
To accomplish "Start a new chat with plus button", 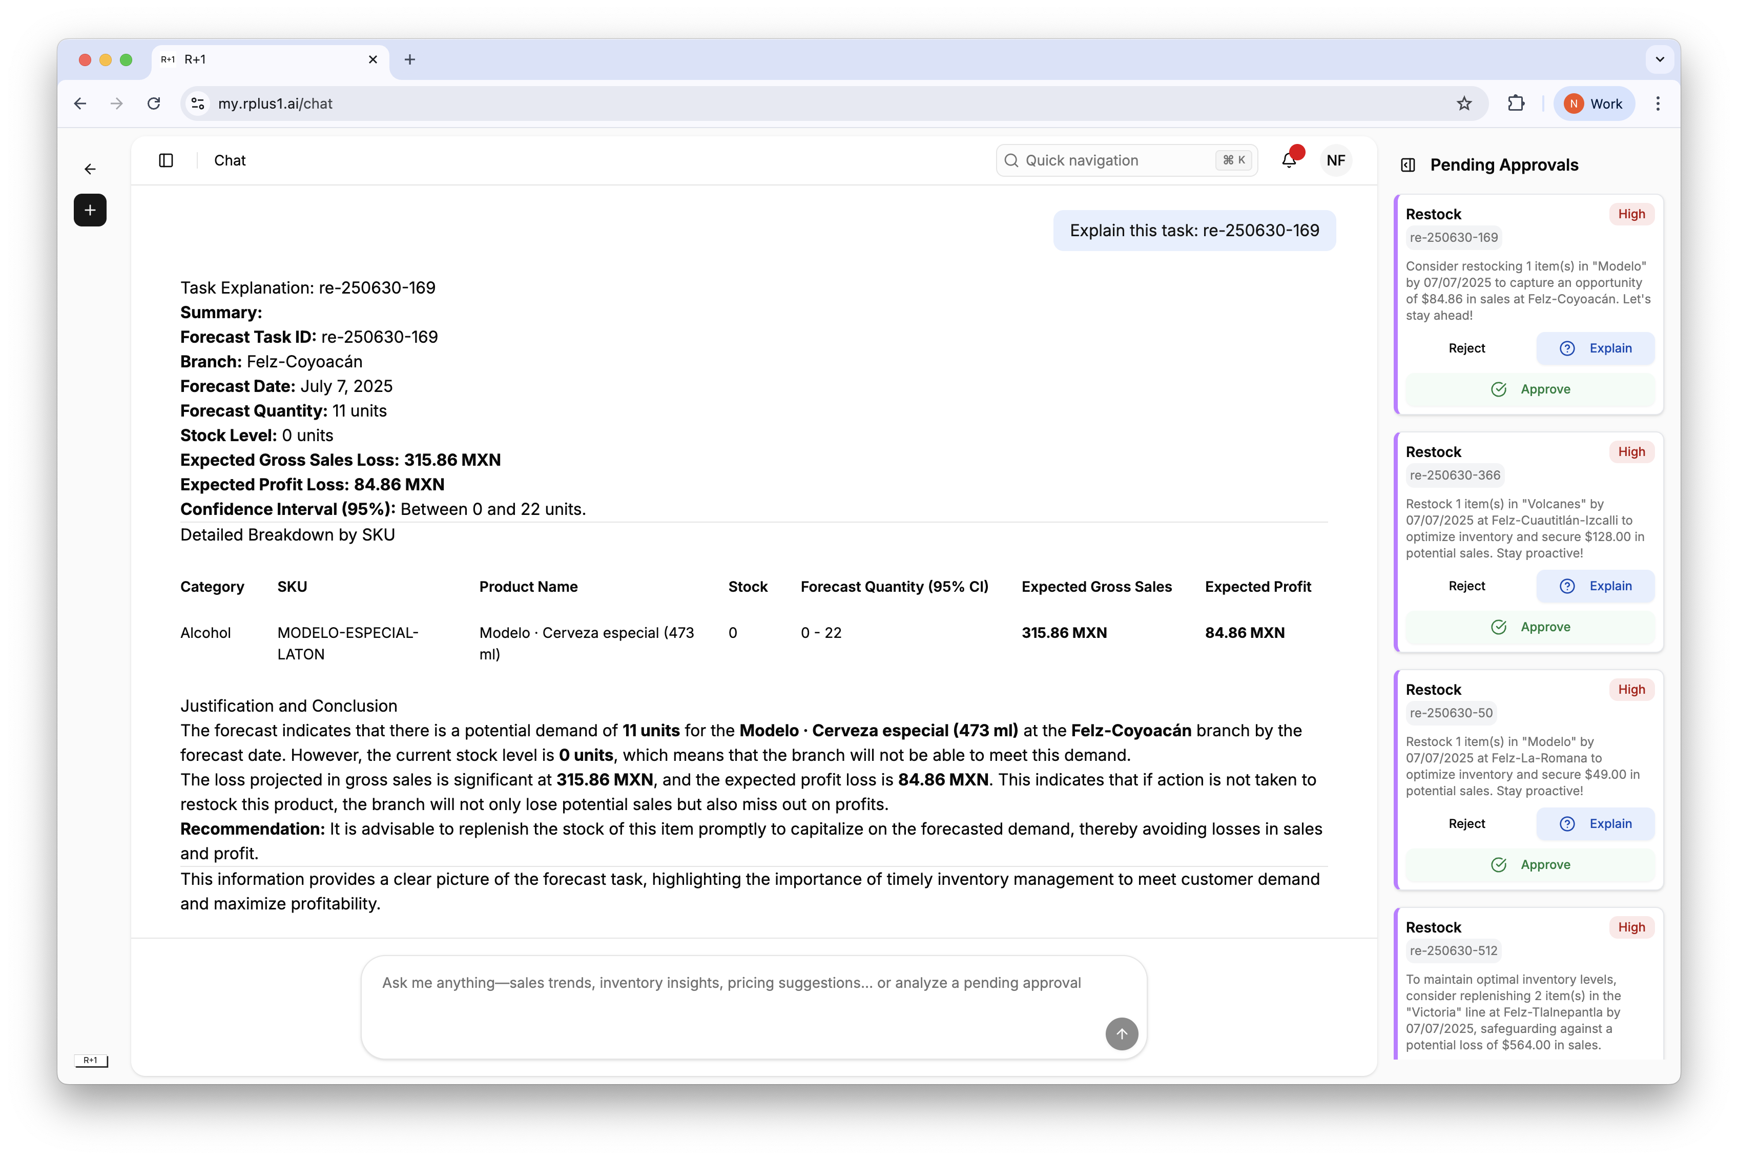I will point(90,210).
